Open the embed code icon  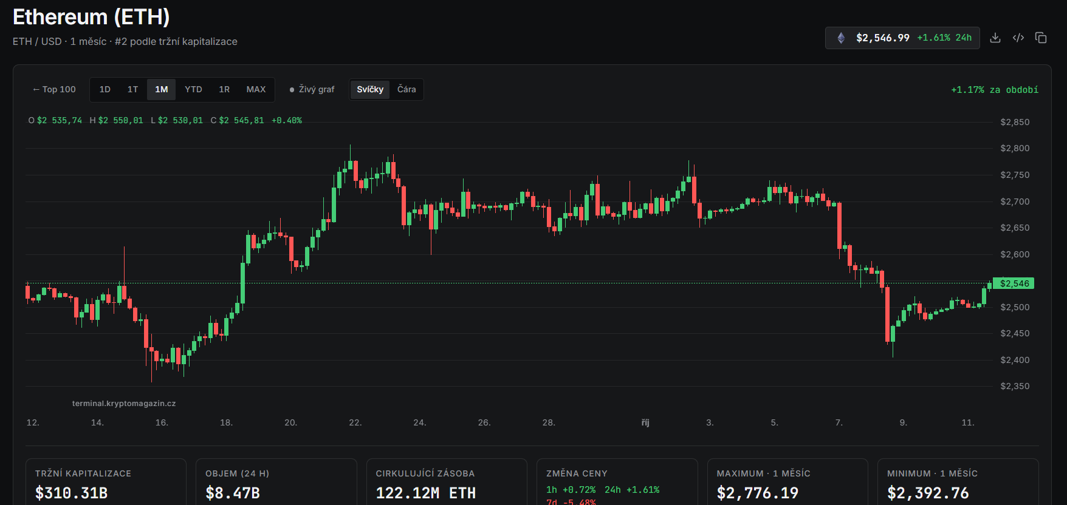(1018, 38)
